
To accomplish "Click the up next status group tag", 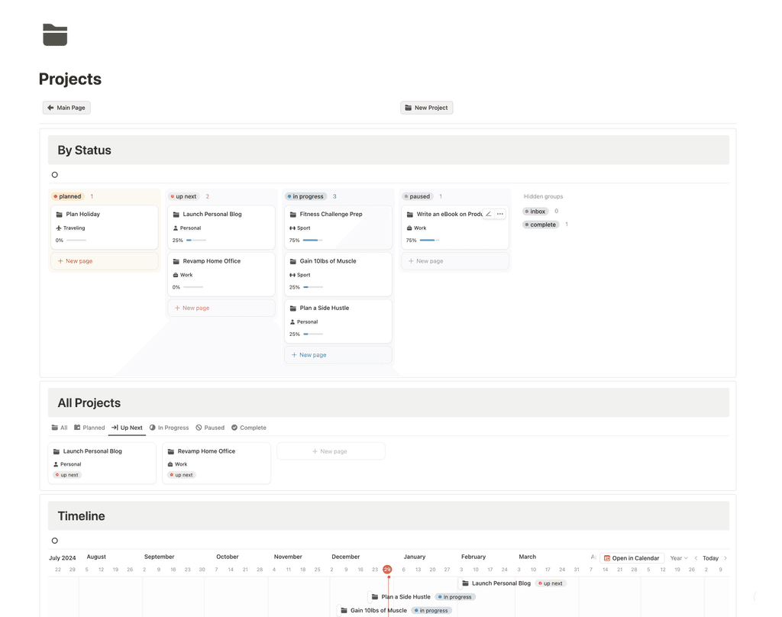I will 183,196.
